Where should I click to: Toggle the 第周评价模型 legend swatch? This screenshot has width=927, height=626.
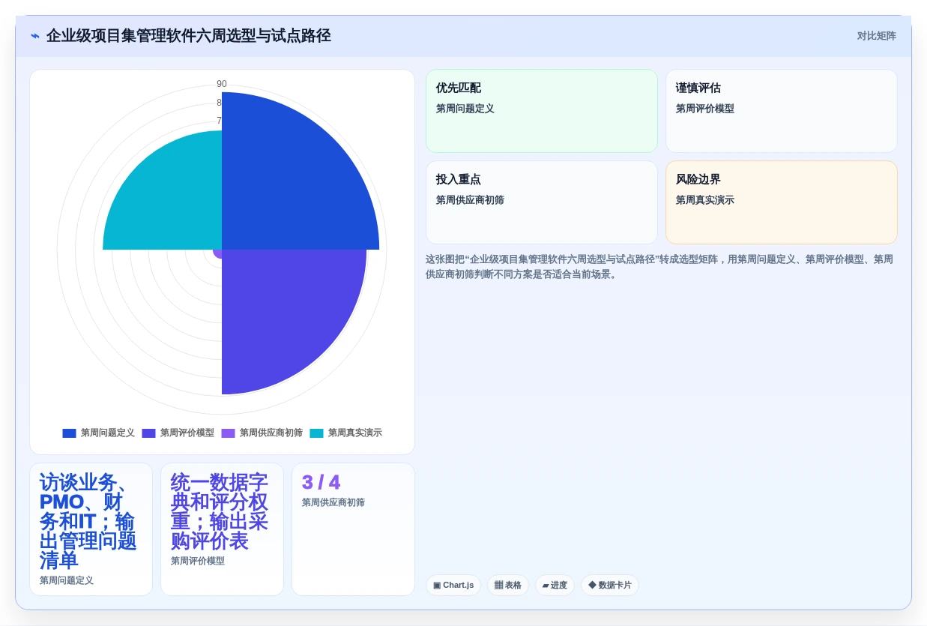[148, 433]
